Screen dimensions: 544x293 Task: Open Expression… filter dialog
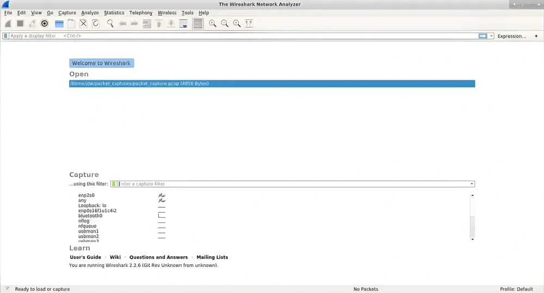click(x=512, y=36)
